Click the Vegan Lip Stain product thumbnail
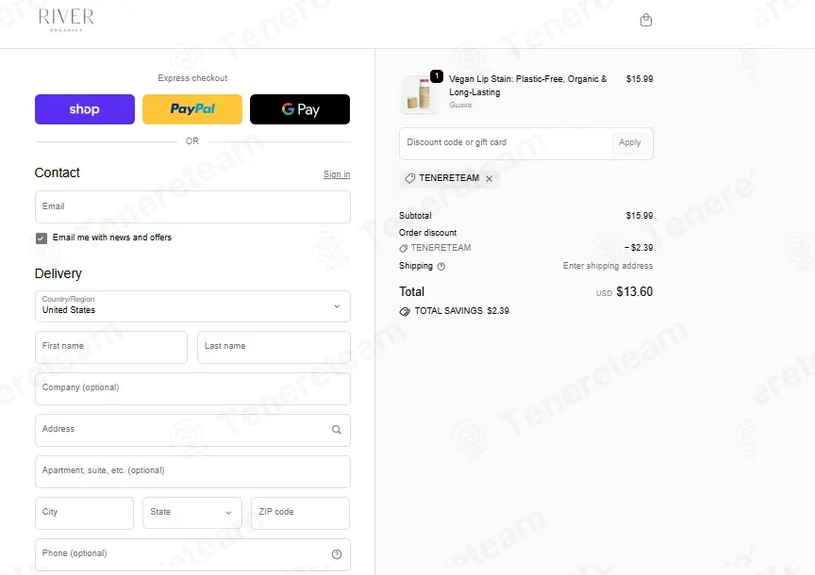 (419, 94)
